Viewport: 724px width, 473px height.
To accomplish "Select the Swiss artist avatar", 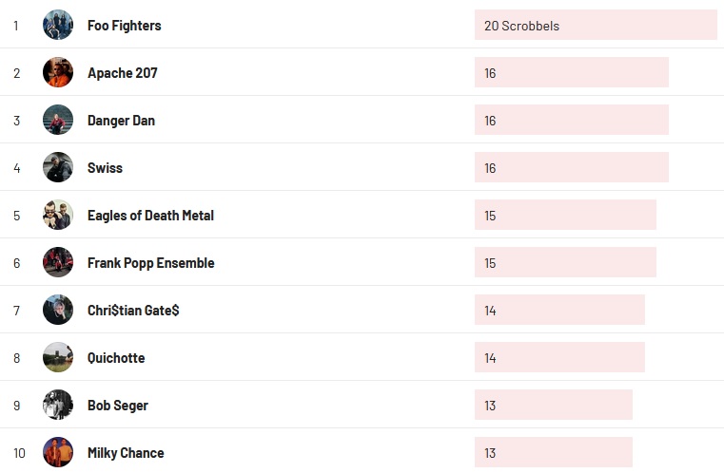I will click(x=58, y=168).
